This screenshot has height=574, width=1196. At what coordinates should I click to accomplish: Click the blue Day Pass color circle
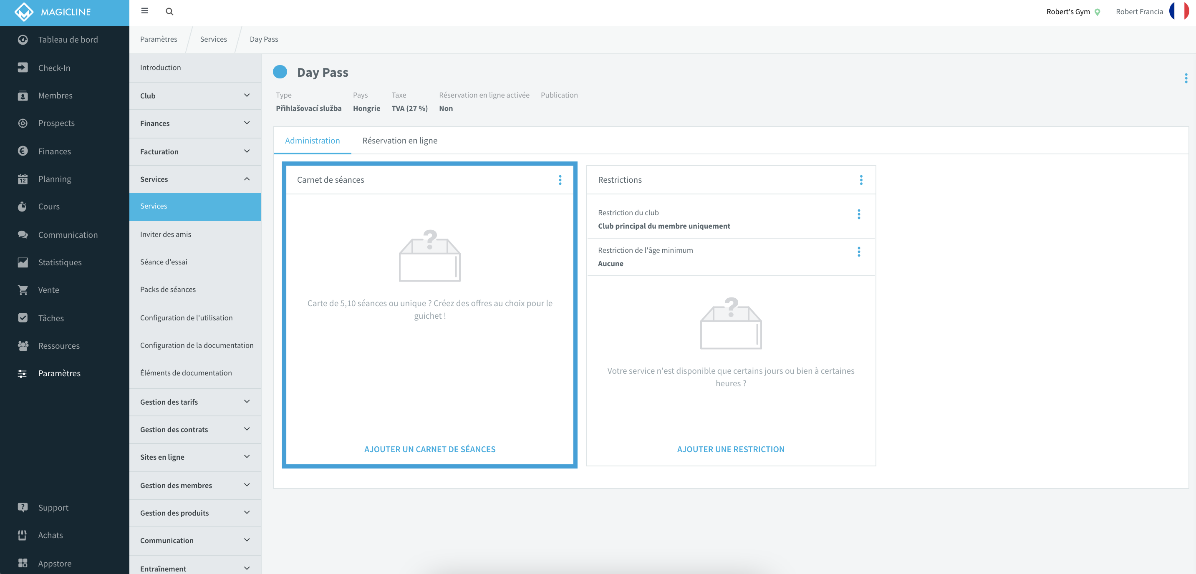[280, 72]
